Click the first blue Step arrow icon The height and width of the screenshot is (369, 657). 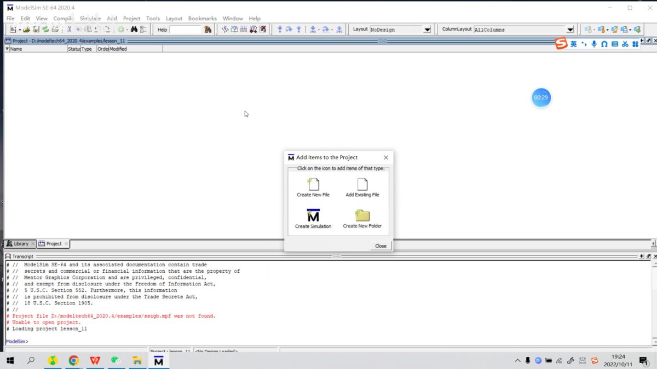(x=280, y=30)
